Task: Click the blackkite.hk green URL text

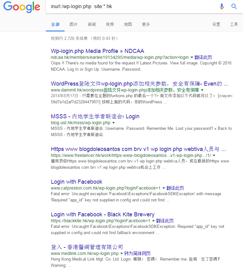Action: (100, 221)
